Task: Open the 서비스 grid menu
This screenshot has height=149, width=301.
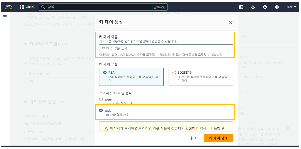Action: 27,7
